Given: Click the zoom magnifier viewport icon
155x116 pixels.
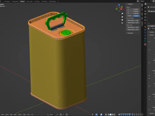Looking at the screenshot, I should click(122, 14).
